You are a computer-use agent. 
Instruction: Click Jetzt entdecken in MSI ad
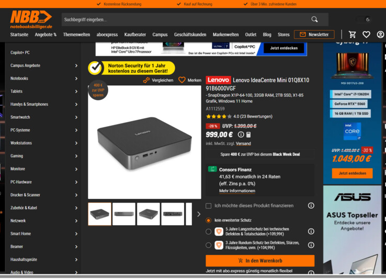coord(353,173)
